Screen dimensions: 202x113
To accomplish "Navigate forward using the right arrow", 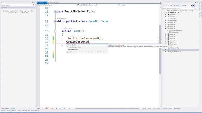I will [x=60, y=108].
